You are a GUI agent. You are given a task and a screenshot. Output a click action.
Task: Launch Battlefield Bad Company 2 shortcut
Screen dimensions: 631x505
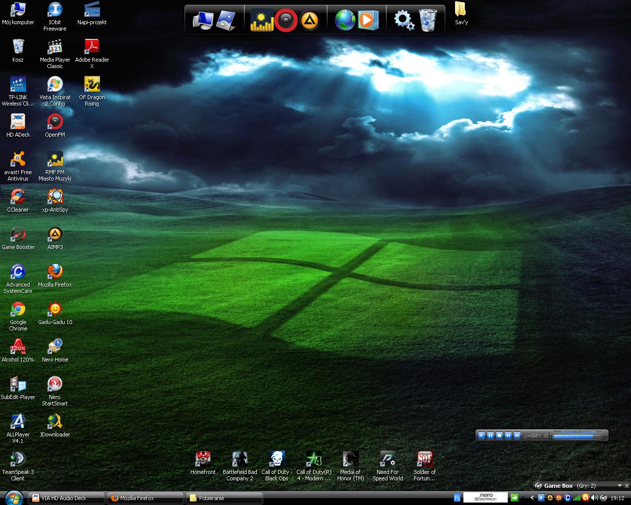coord(240,466)
